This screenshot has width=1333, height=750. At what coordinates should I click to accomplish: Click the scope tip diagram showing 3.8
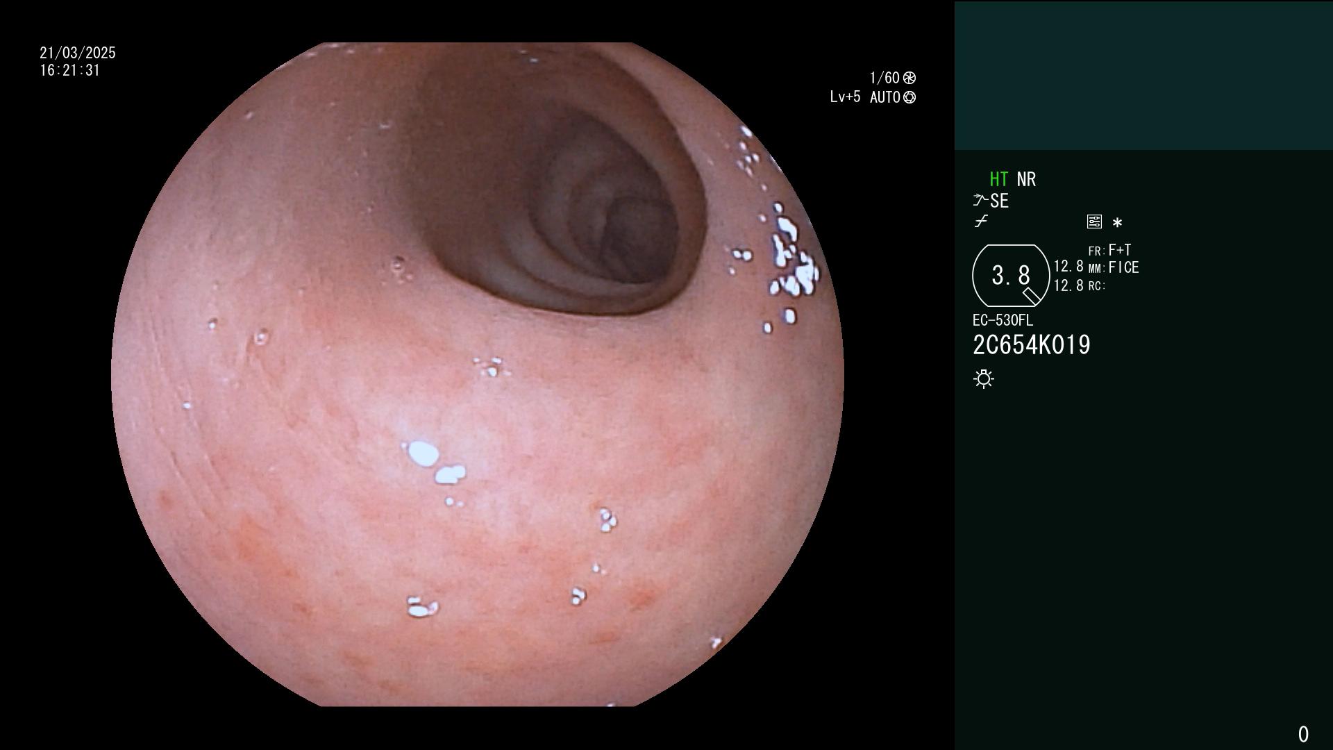(1011, 276)
